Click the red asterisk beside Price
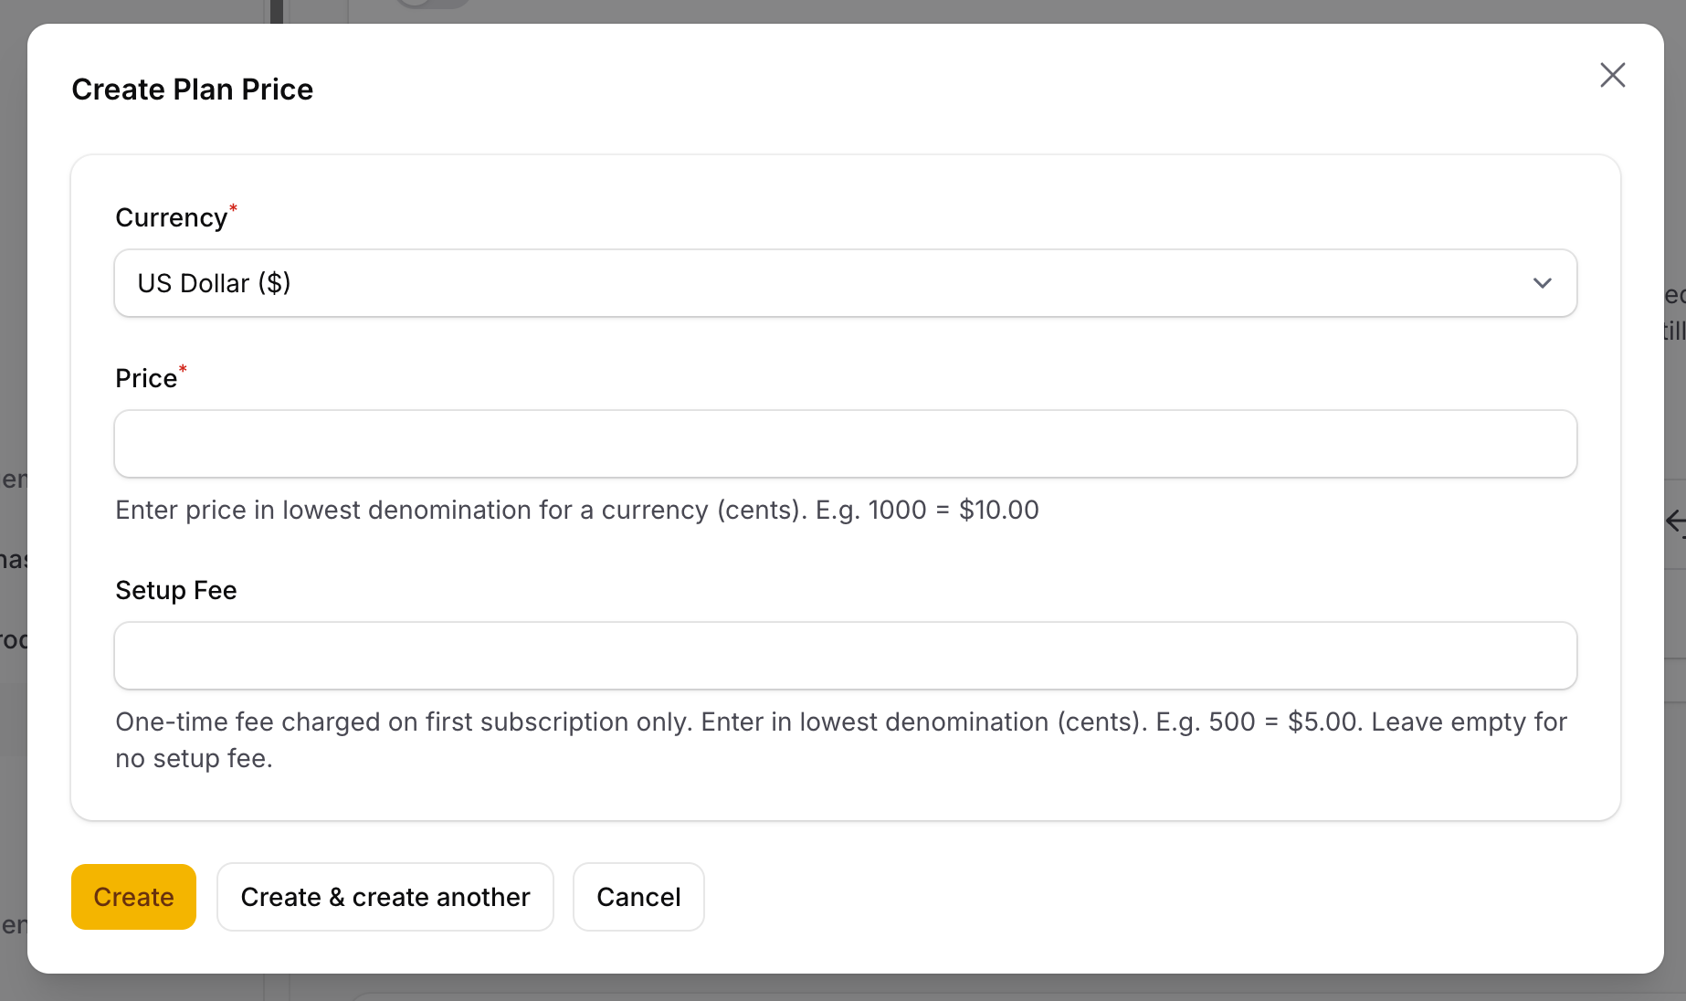Viewport: 1686px width, 1001px height. [x=183, y=369]
